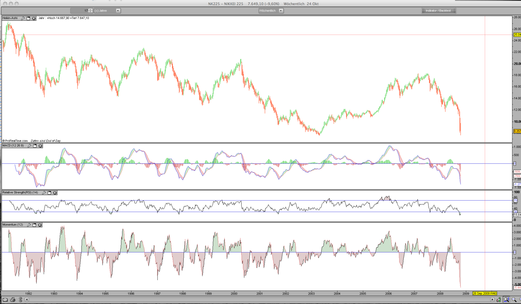Click the icon left of the zoom magnifiers
The image size is (521, 304).
[x=498, y=300]
